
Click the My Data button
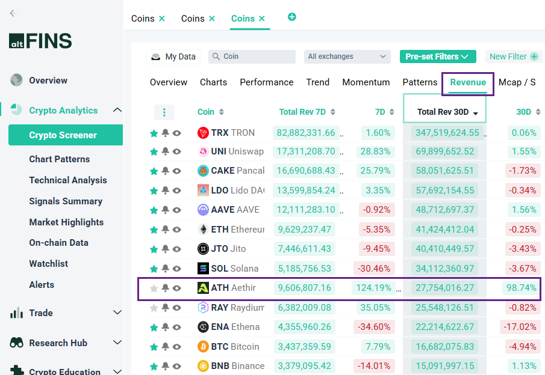173,56
